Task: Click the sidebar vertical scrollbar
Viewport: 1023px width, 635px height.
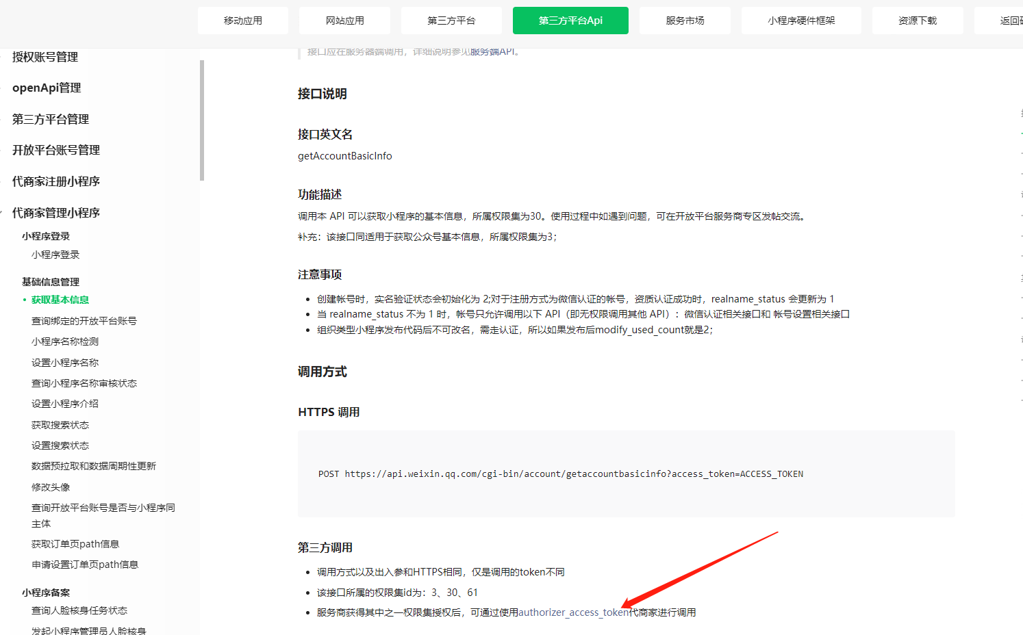Action: 202,120
